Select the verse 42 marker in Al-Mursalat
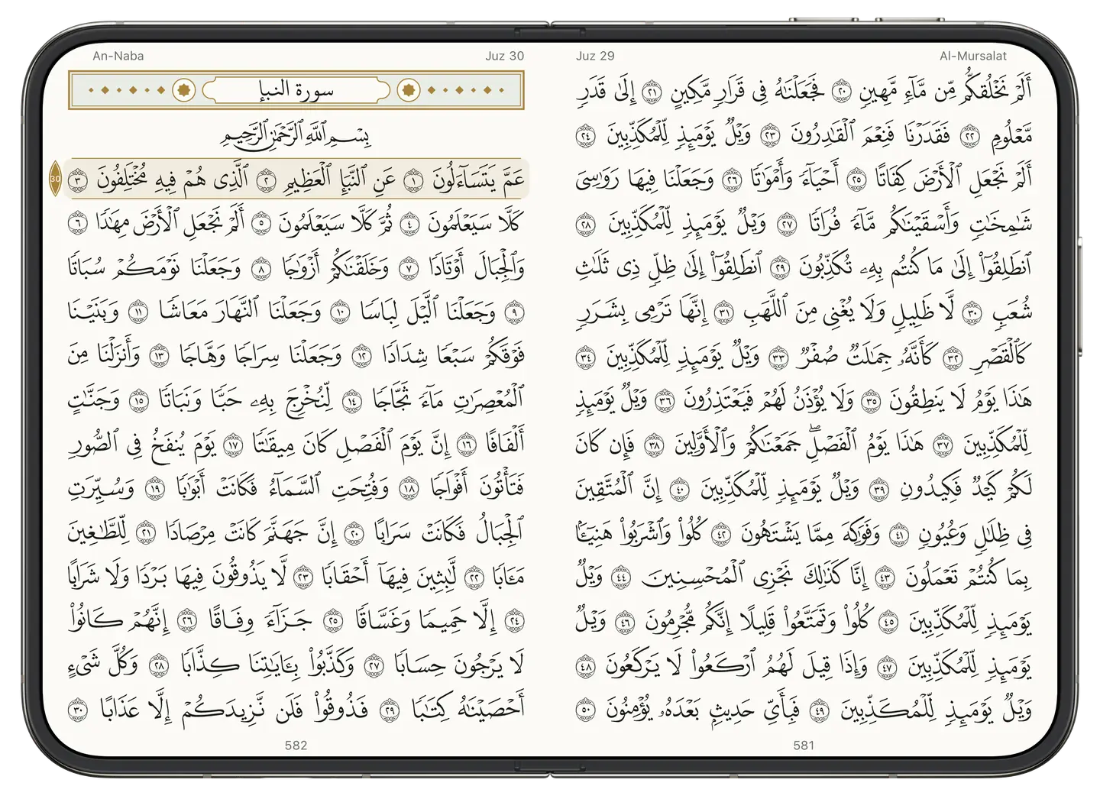 pos(722,534)
